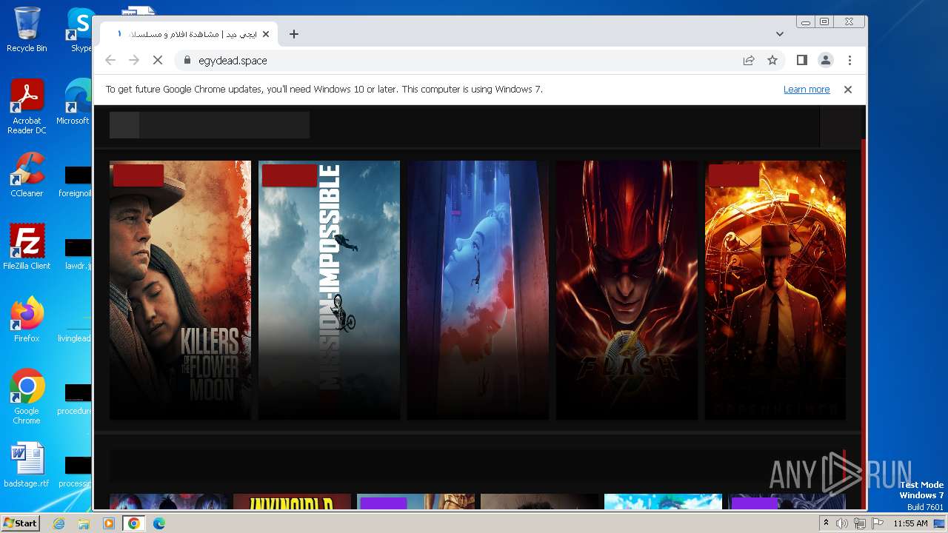948x533 pixels.
Task: Open Microsoft Edge desktop shortcut
Action: [x=74, y=102]
